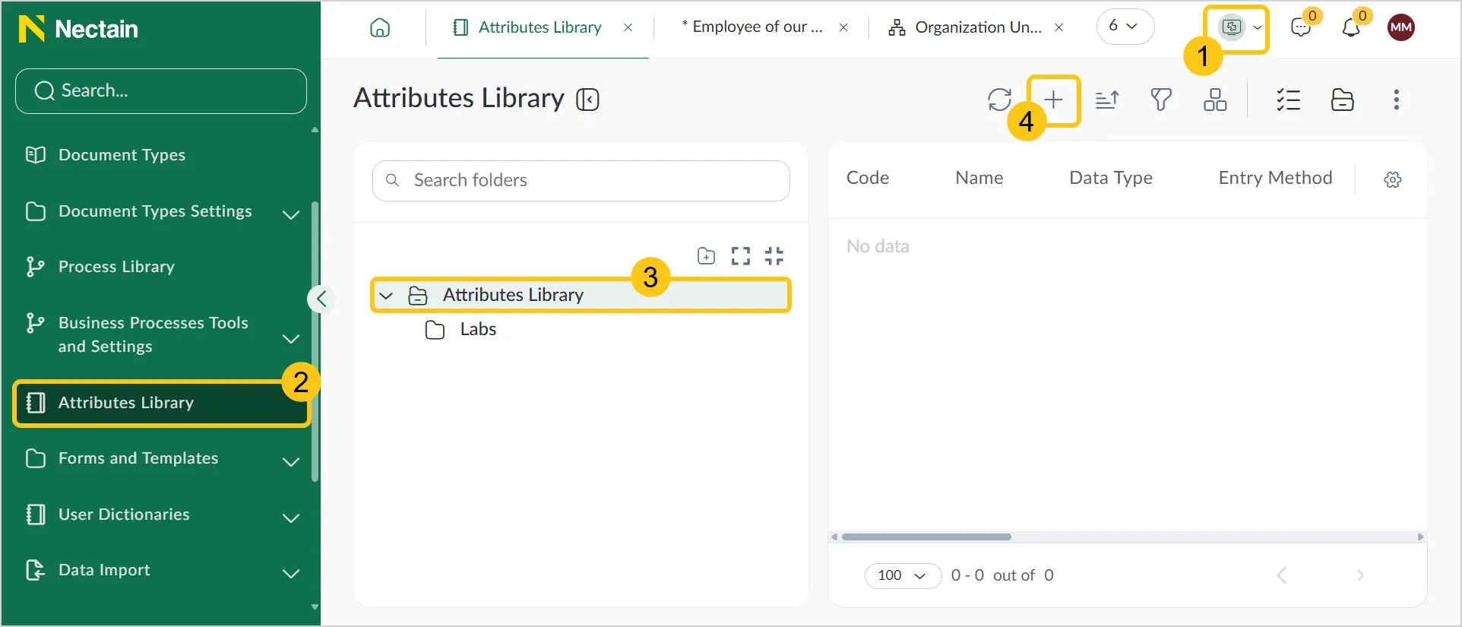This screenshot has height=627, width=1462.
Task: Open the page size 100 dropdown
Action: click(903, 576)
